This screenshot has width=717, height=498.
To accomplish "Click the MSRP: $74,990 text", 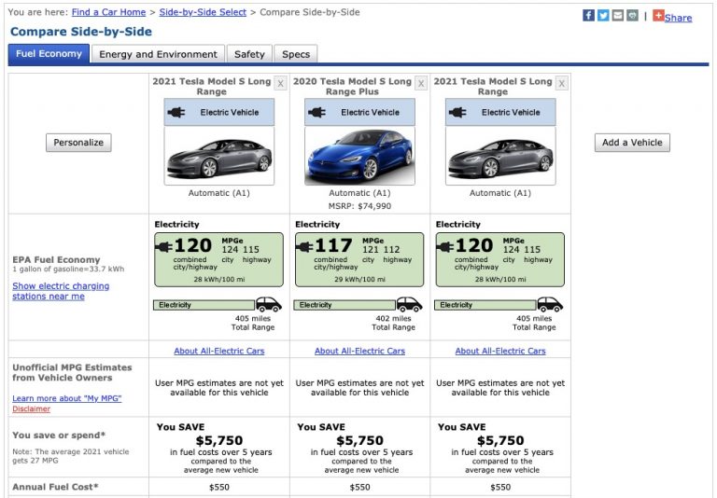I will click(359, 206).
